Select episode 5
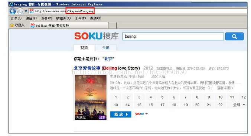Viewport: 251px width, 136px height. point(162,97)
